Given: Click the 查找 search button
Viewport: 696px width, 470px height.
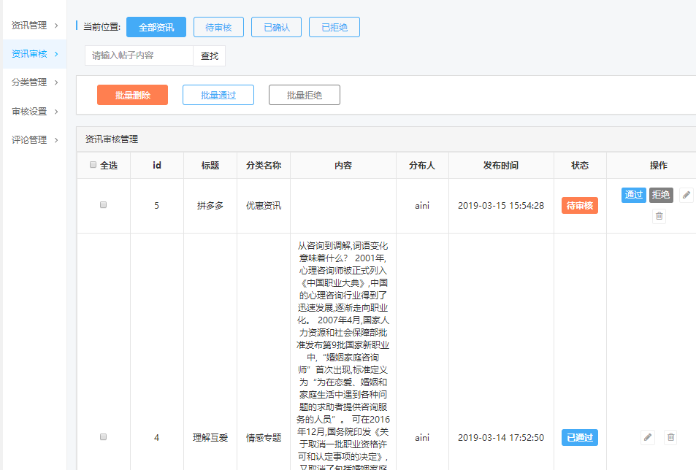Looking at the screenshot, I should (x=210, y=56).
